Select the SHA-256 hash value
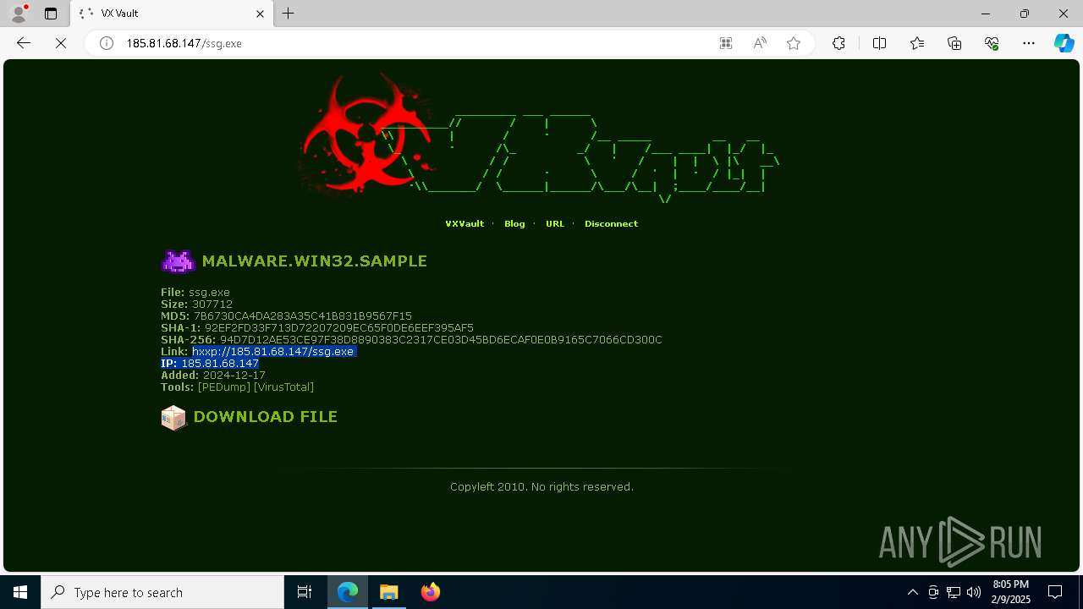Image resolution: width=1083 pixels, height=609 pixels. pyautogui.click(x=441, y=339)
